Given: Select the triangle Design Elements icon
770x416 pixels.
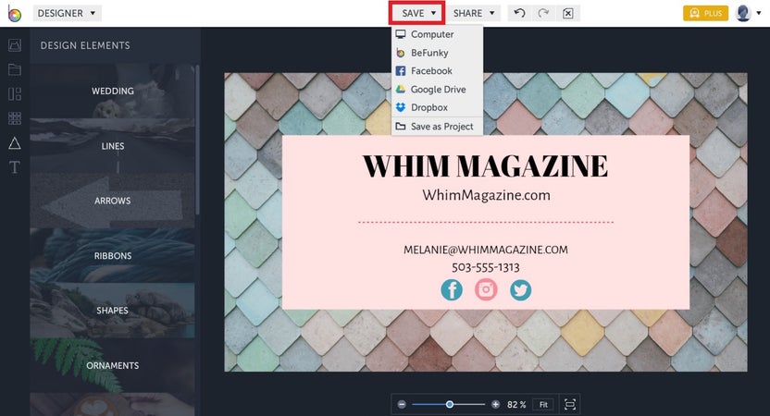Looking at the screenshot, I should pyautogui.click(x=15, y=142).
